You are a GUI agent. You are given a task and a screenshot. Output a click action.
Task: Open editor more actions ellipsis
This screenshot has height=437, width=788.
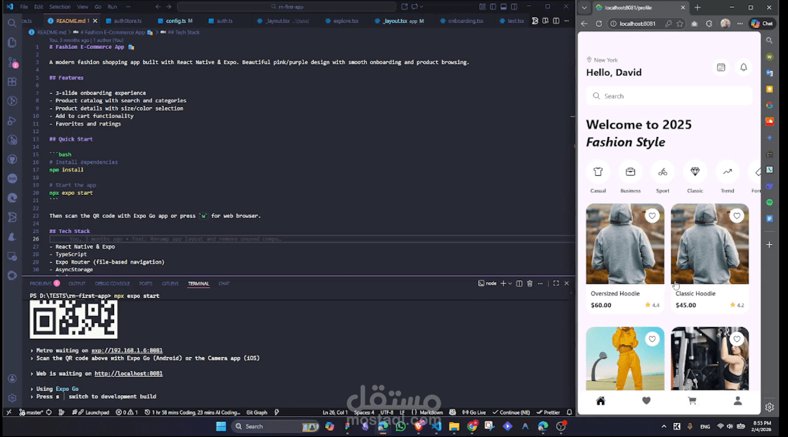click(565, 21)
